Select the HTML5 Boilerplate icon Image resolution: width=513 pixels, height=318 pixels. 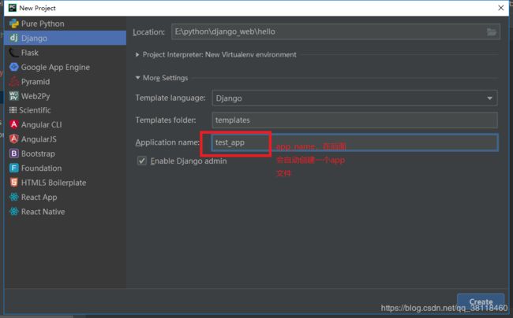(x=14, y=183)
